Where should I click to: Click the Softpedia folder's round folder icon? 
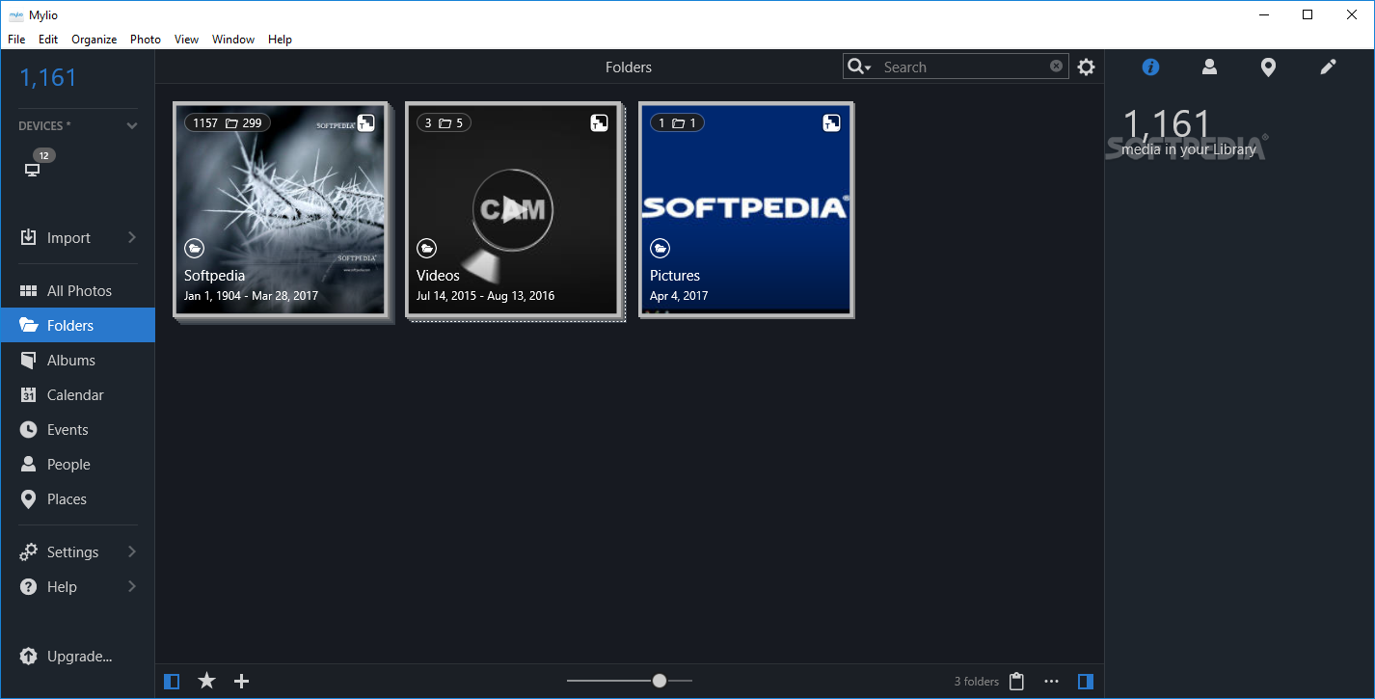point(194,249)
